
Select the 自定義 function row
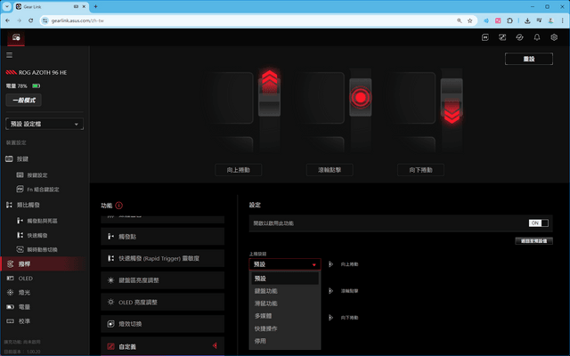click(x=162, y=346)
